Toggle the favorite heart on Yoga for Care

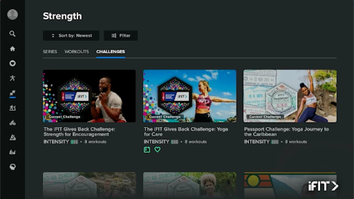point(157,149)
